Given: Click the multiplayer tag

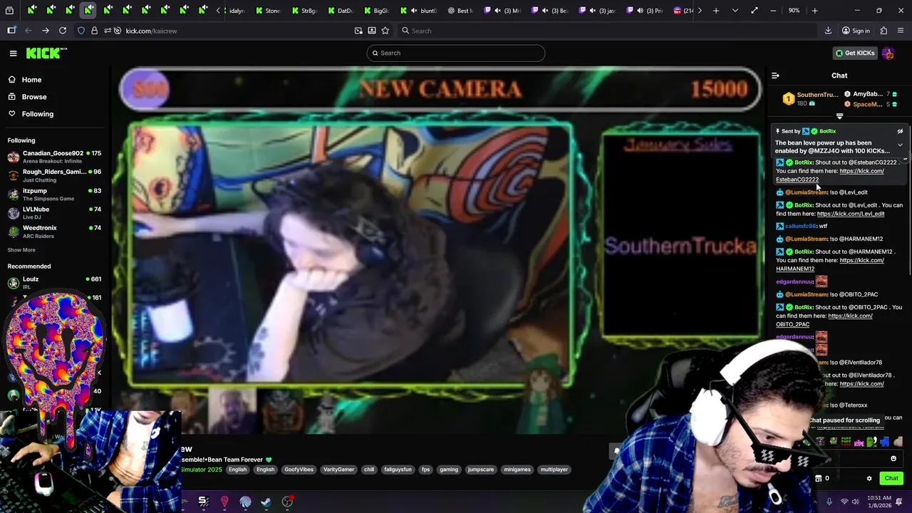Looking at the screenshot, I should click(554, 470).
